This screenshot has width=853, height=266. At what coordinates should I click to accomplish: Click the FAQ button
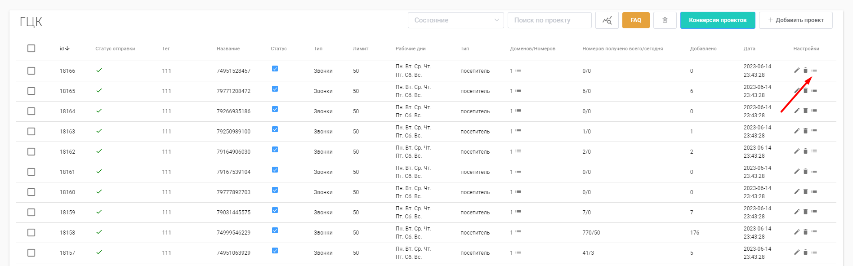coord(636,20)
